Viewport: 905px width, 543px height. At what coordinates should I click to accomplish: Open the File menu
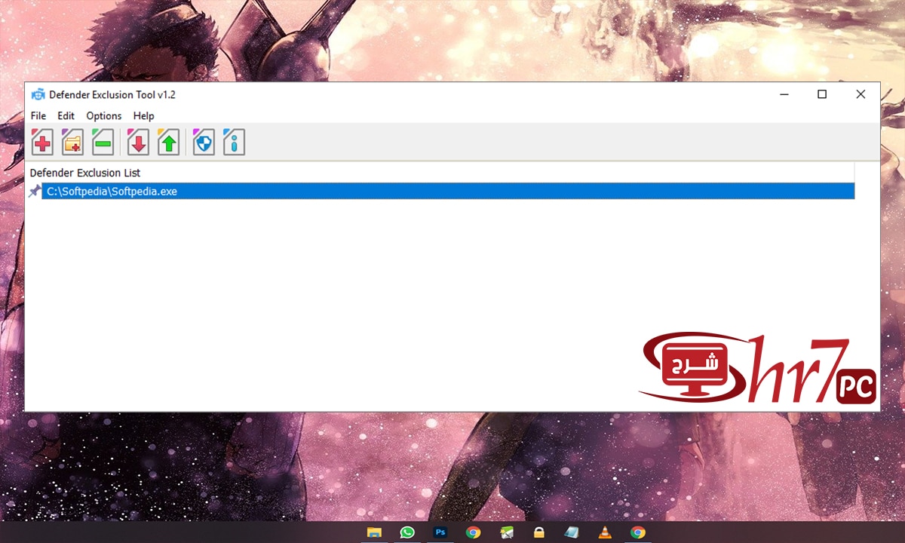tap(38, 116)
